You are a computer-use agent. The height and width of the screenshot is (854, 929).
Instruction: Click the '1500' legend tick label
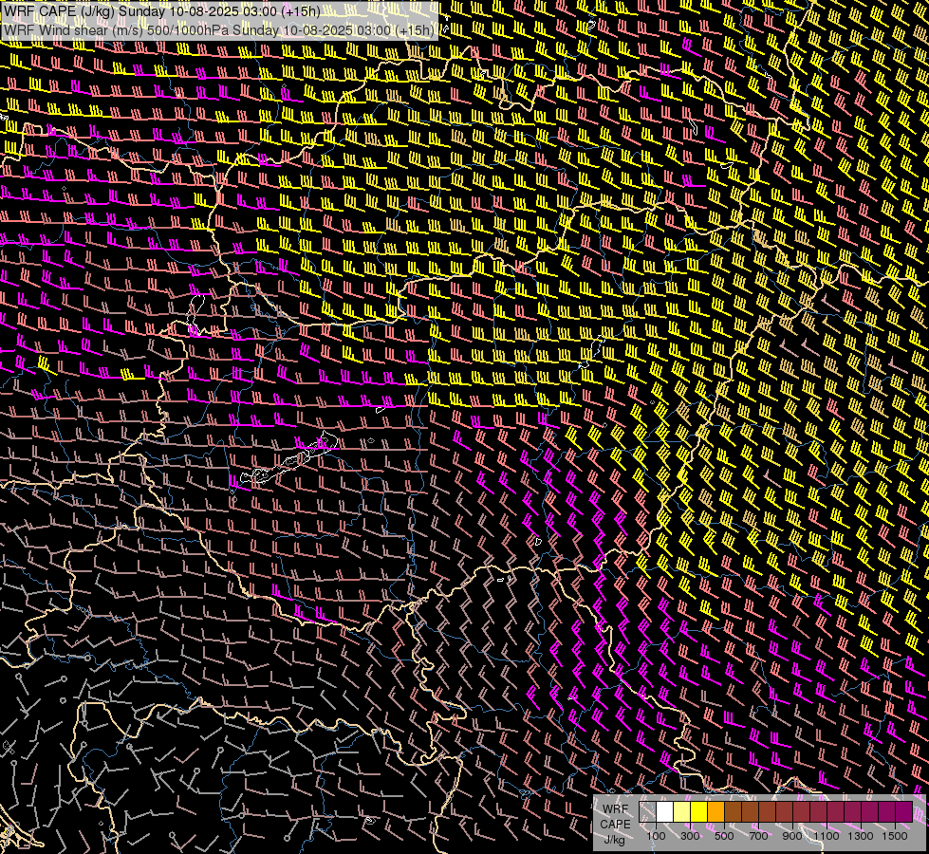coord(895,836)
